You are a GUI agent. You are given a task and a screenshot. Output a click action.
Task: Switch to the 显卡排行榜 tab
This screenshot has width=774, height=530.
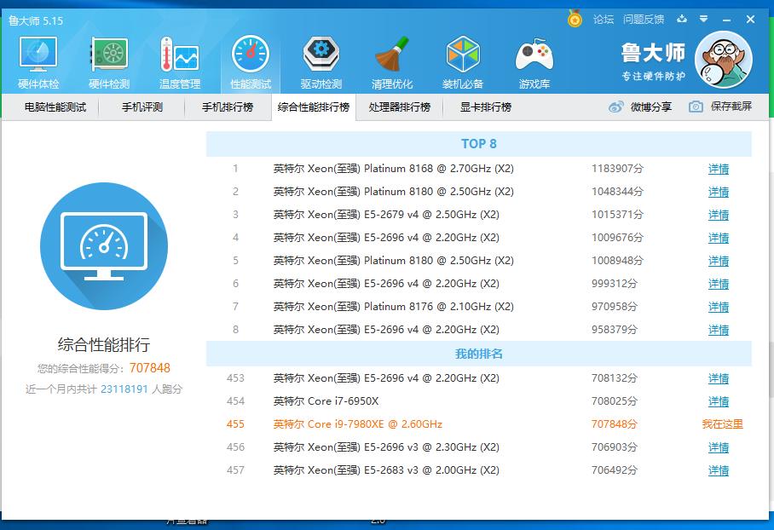(486, 107)
